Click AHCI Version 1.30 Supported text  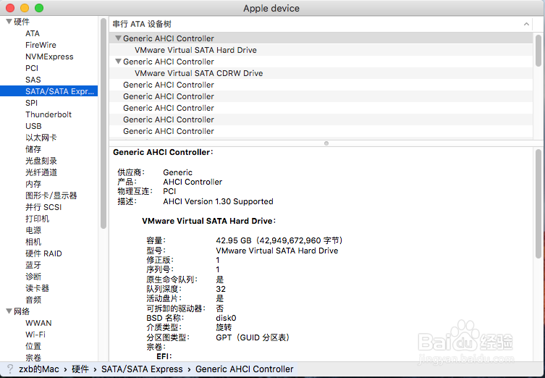(218, 201)
